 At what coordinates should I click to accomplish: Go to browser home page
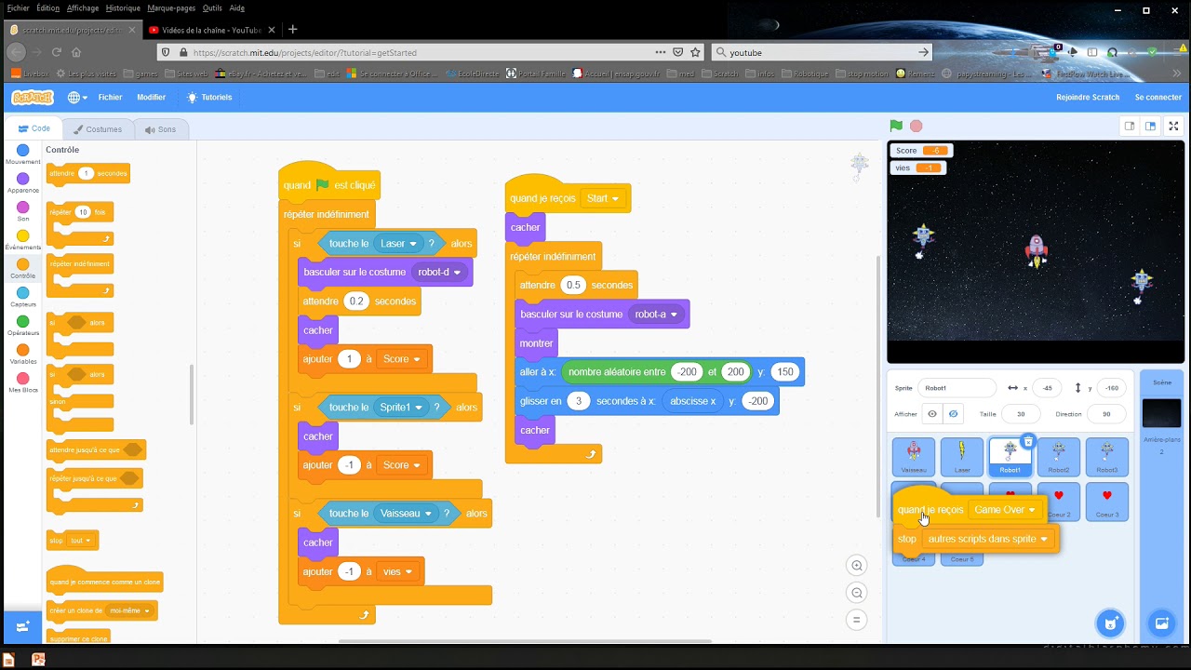click(76, 52)
